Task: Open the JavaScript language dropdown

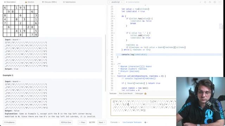Action: 116,2
